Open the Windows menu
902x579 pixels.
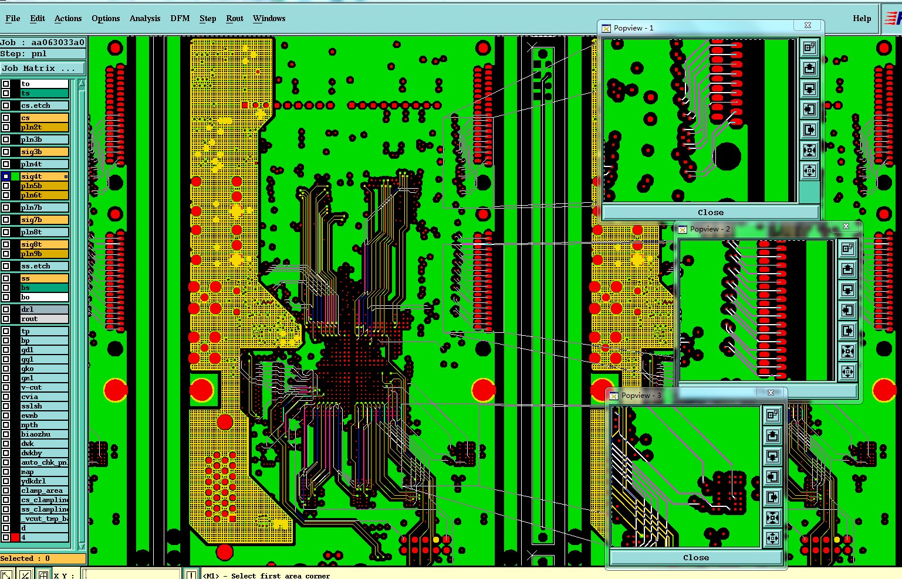pyautogui.click(x=269, y=18)
